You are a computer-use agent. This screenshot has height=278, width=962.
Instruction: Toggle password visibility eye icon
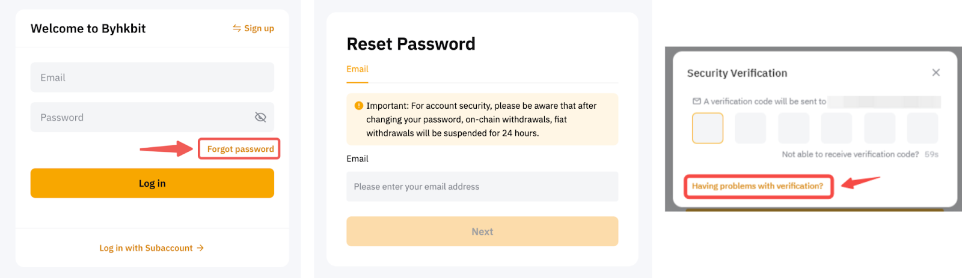[260, 117]
